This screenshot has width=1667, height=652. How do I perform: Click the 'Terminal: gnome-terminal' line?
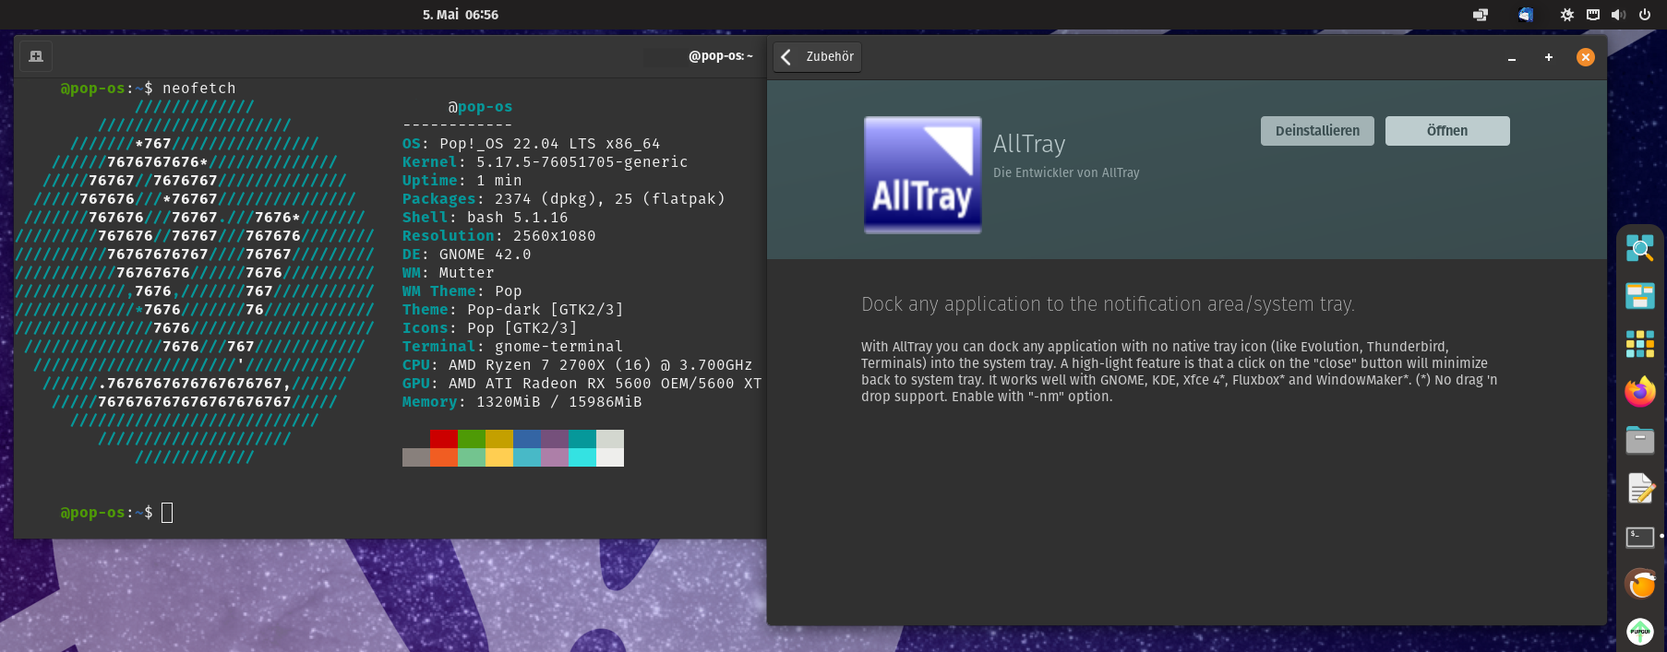[513, 347]
